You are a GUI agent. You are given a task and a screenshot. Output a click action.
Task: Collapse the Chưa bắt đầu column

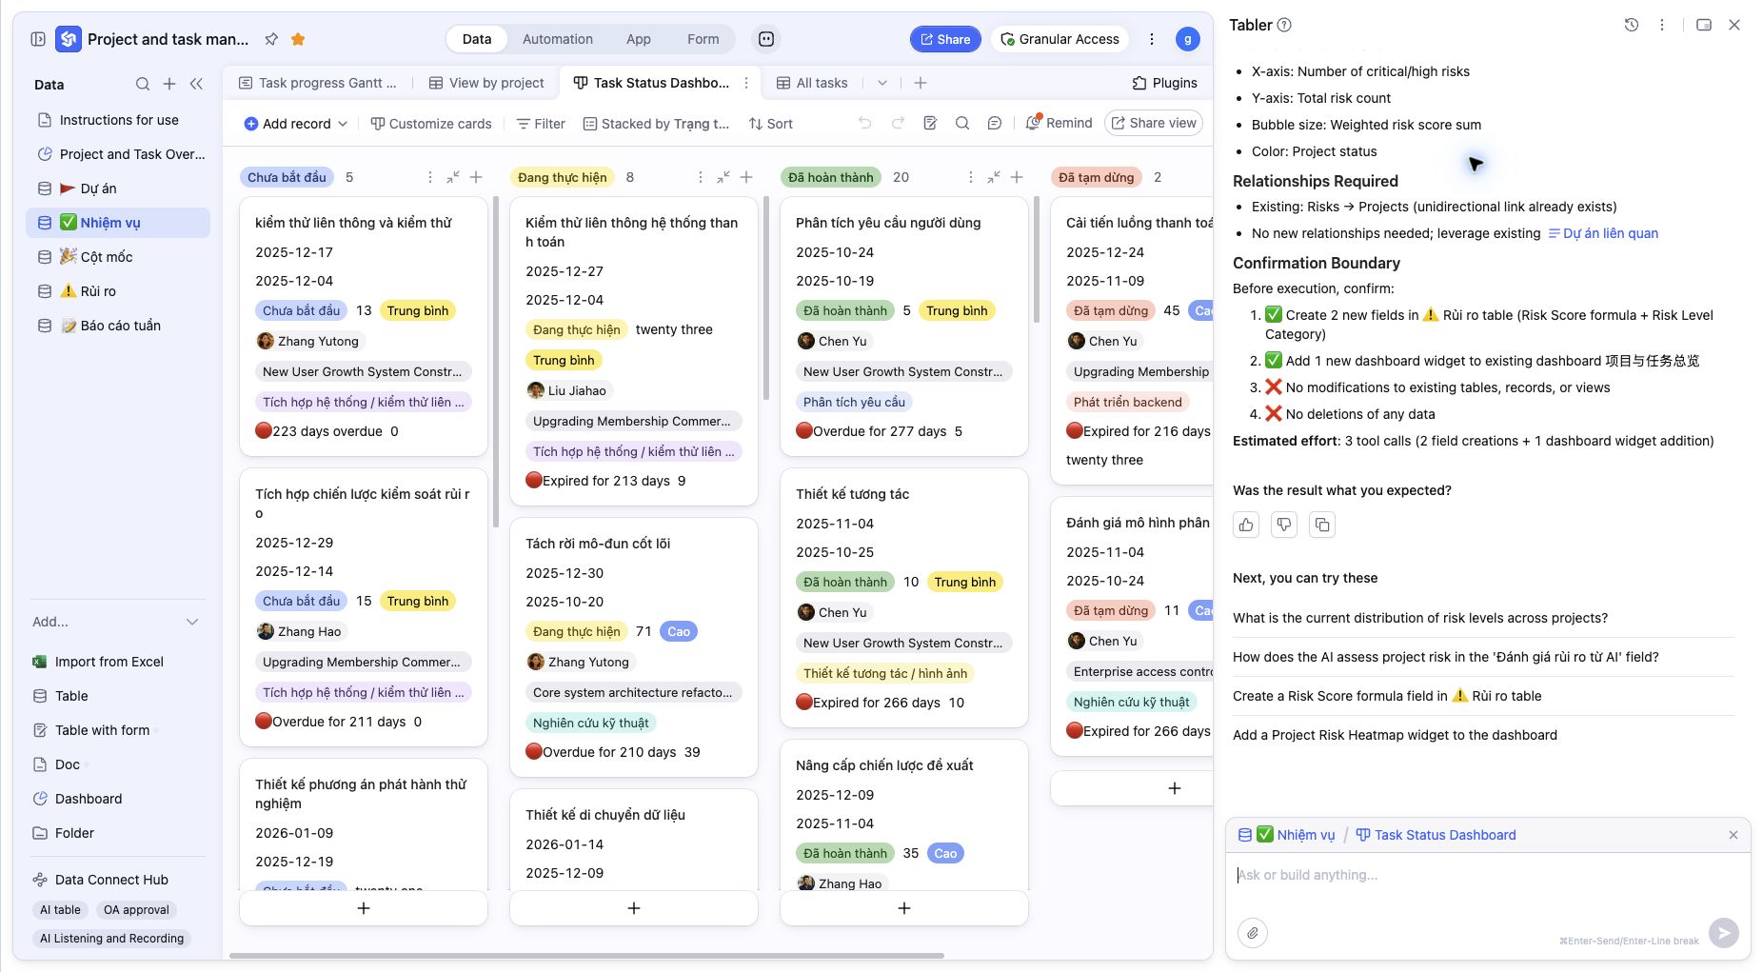coord(453,177)
